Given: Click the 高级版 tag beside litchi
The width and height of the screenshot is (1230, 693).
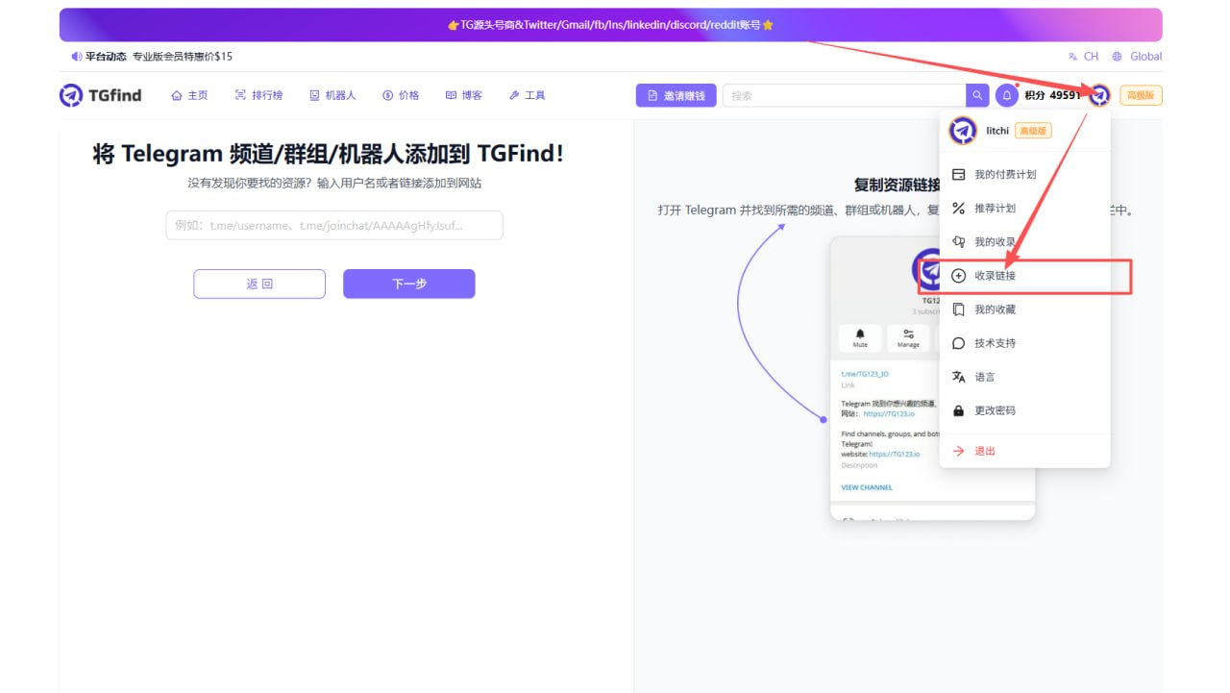Looking at the screenshot, I should click(x=1033, y=131).
